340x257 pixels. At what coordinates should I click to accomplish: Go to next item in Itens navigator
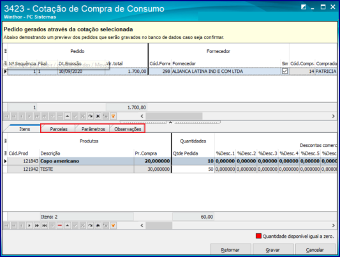click(x=29, y=226)
